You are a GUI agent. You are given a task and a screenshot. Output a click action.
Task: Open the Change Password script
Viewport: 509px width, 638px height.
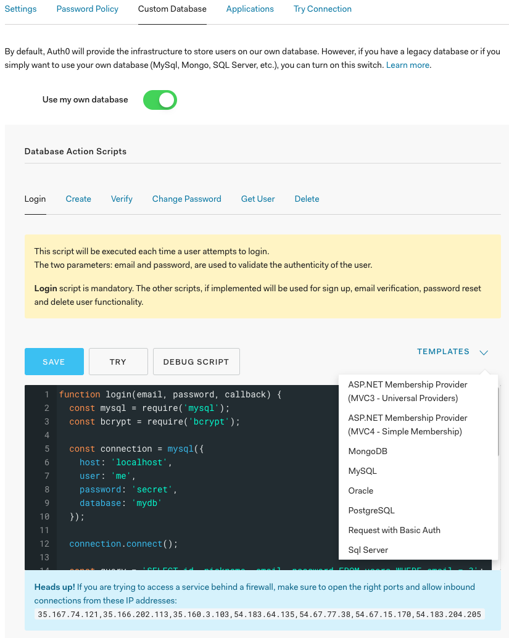[186, 199]
